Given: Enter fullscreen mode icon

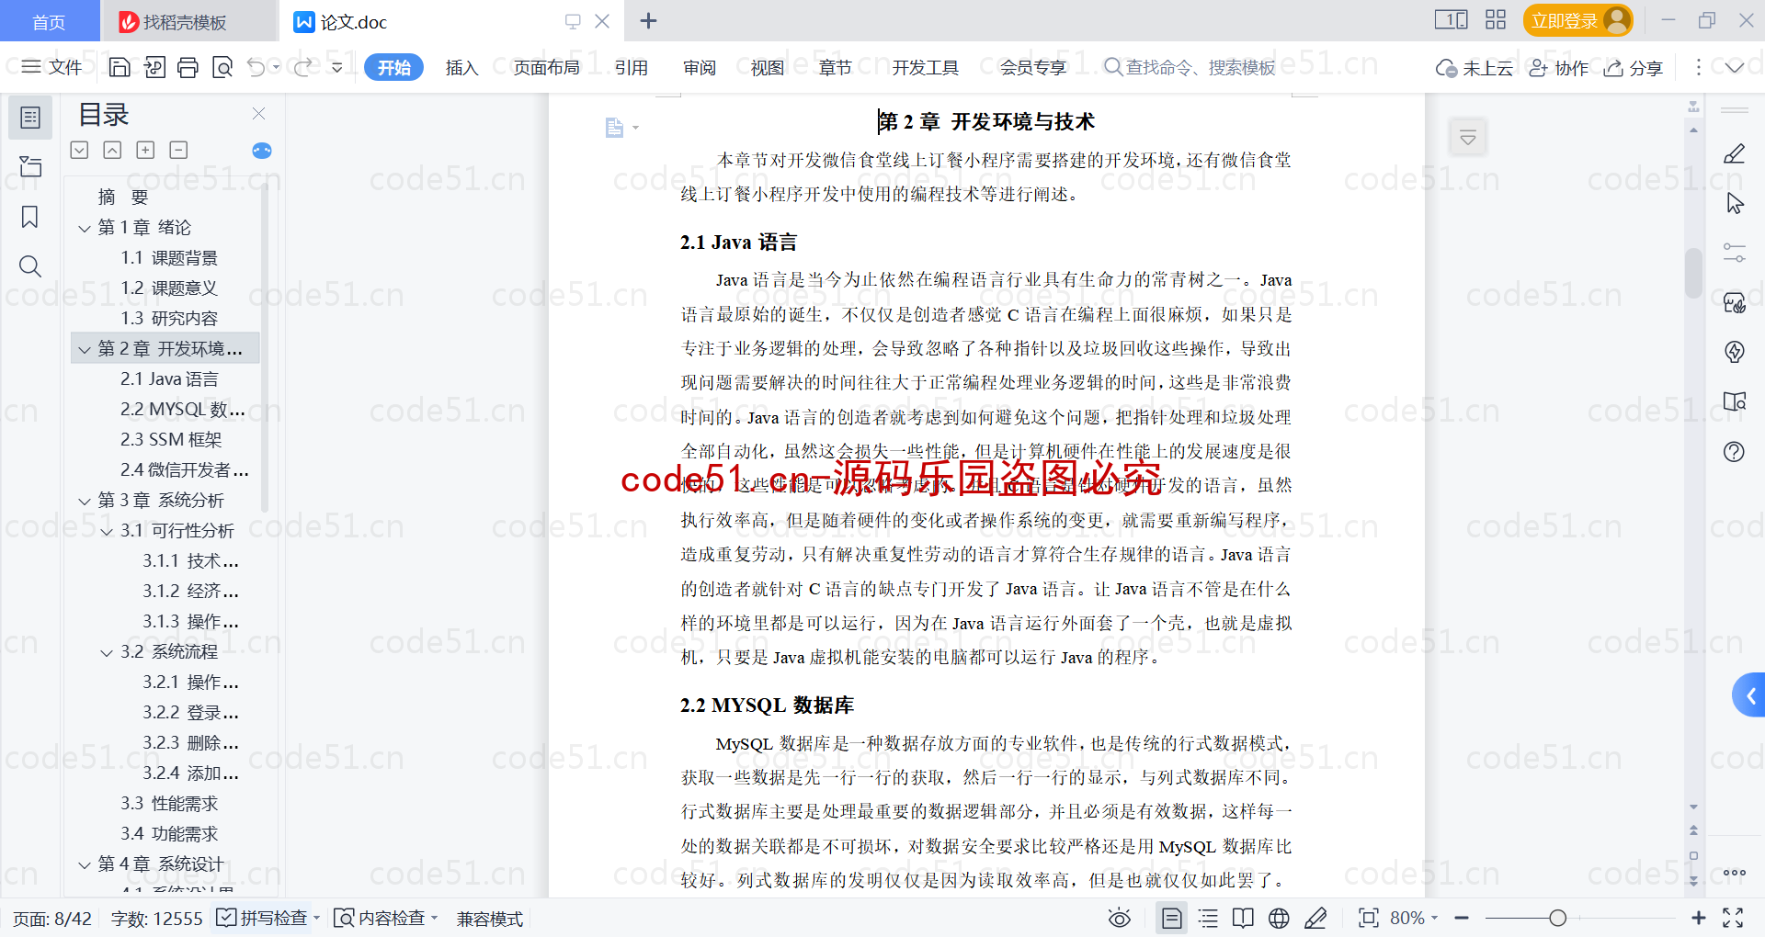Looking at the screenshot, I should click(1733, 918).
